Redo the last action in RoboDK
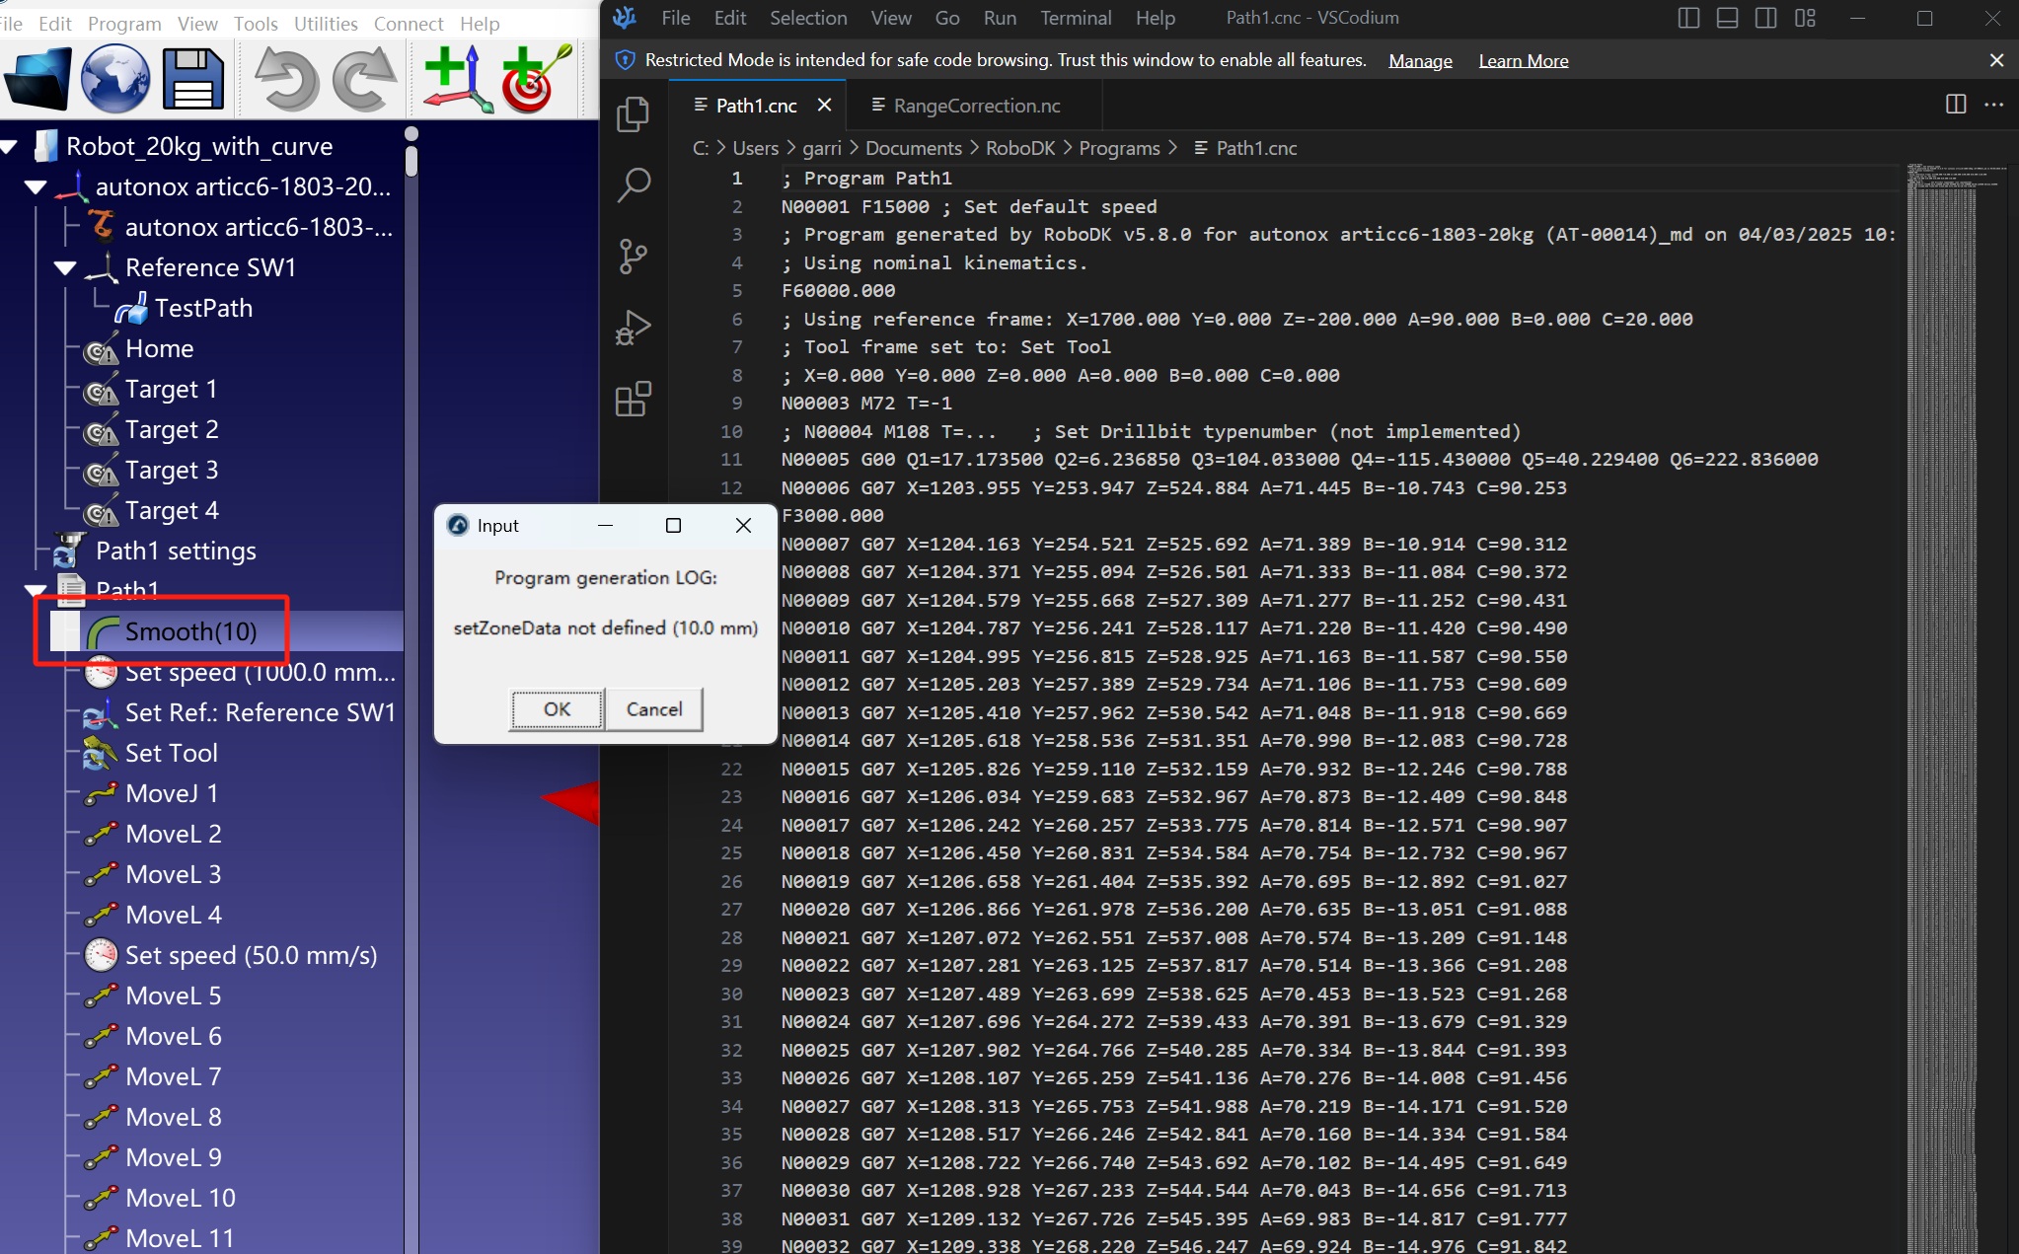The height and width of the screenshot is (1254, 2019). tap(364, 80)
